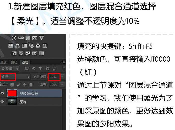The width and height of the screenshot is (175, 130).
Task: Add an Invert adjustment layer
Action: 14,53
